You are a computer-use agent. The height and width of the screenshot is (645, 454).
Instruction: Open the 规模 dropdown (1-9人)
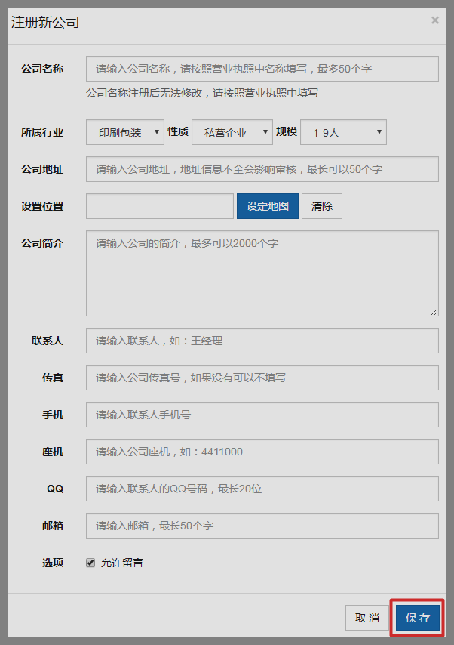343,132
